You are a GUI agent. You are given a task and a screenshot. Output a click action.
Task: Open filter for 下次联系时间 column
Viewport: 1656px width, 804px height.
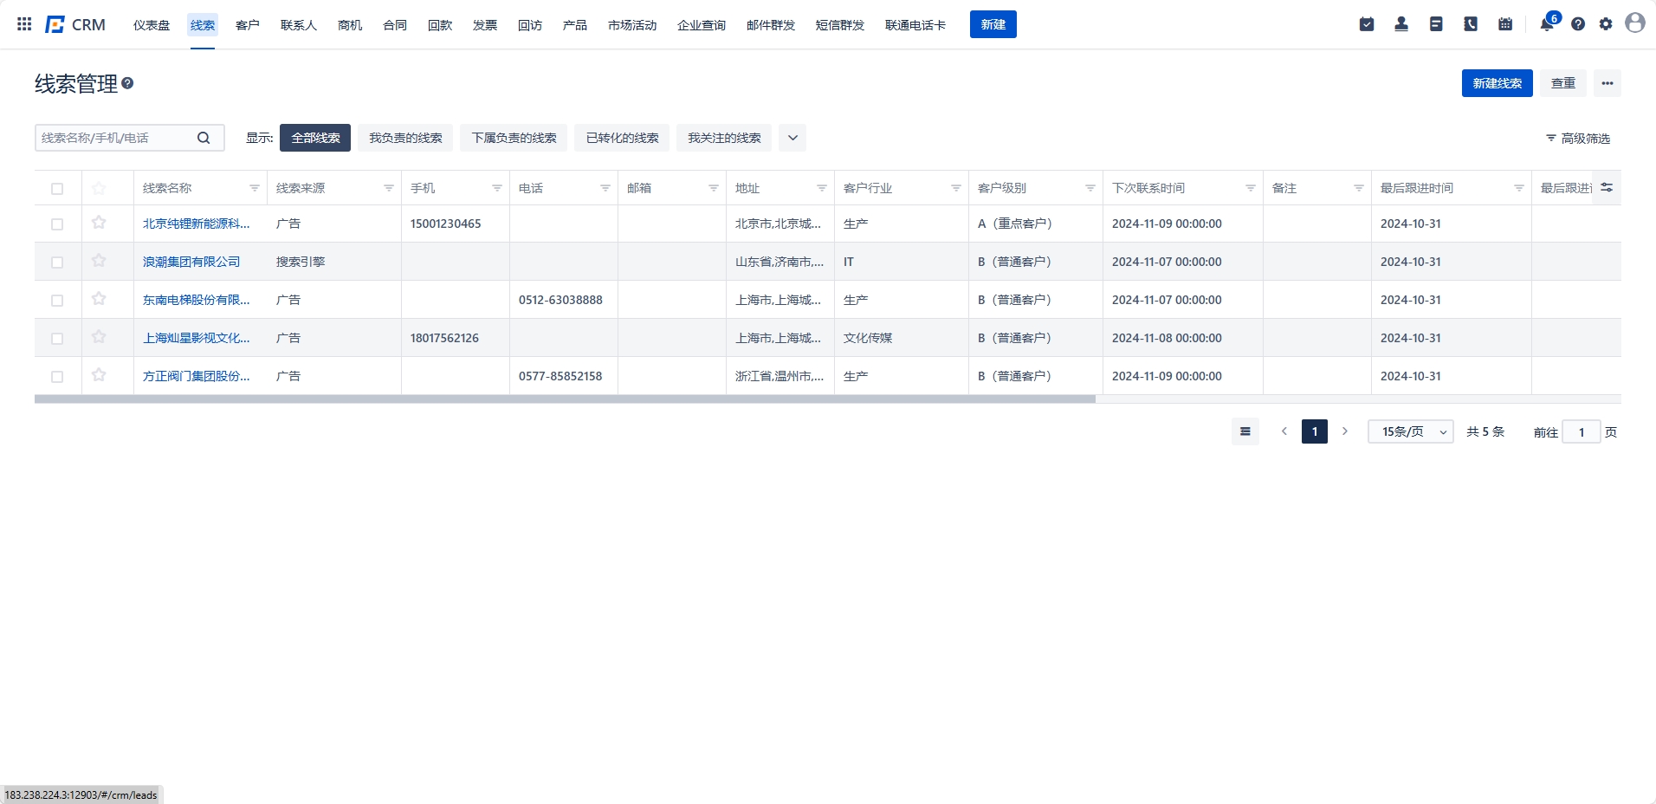(1251, 188)
